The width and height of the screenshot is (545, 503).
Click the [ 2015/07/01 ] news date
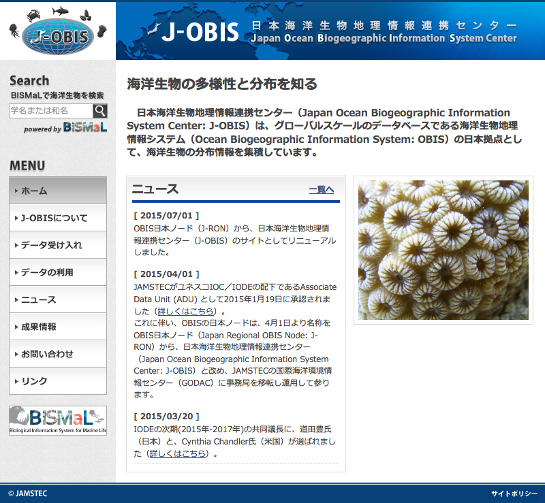(166, 215)
